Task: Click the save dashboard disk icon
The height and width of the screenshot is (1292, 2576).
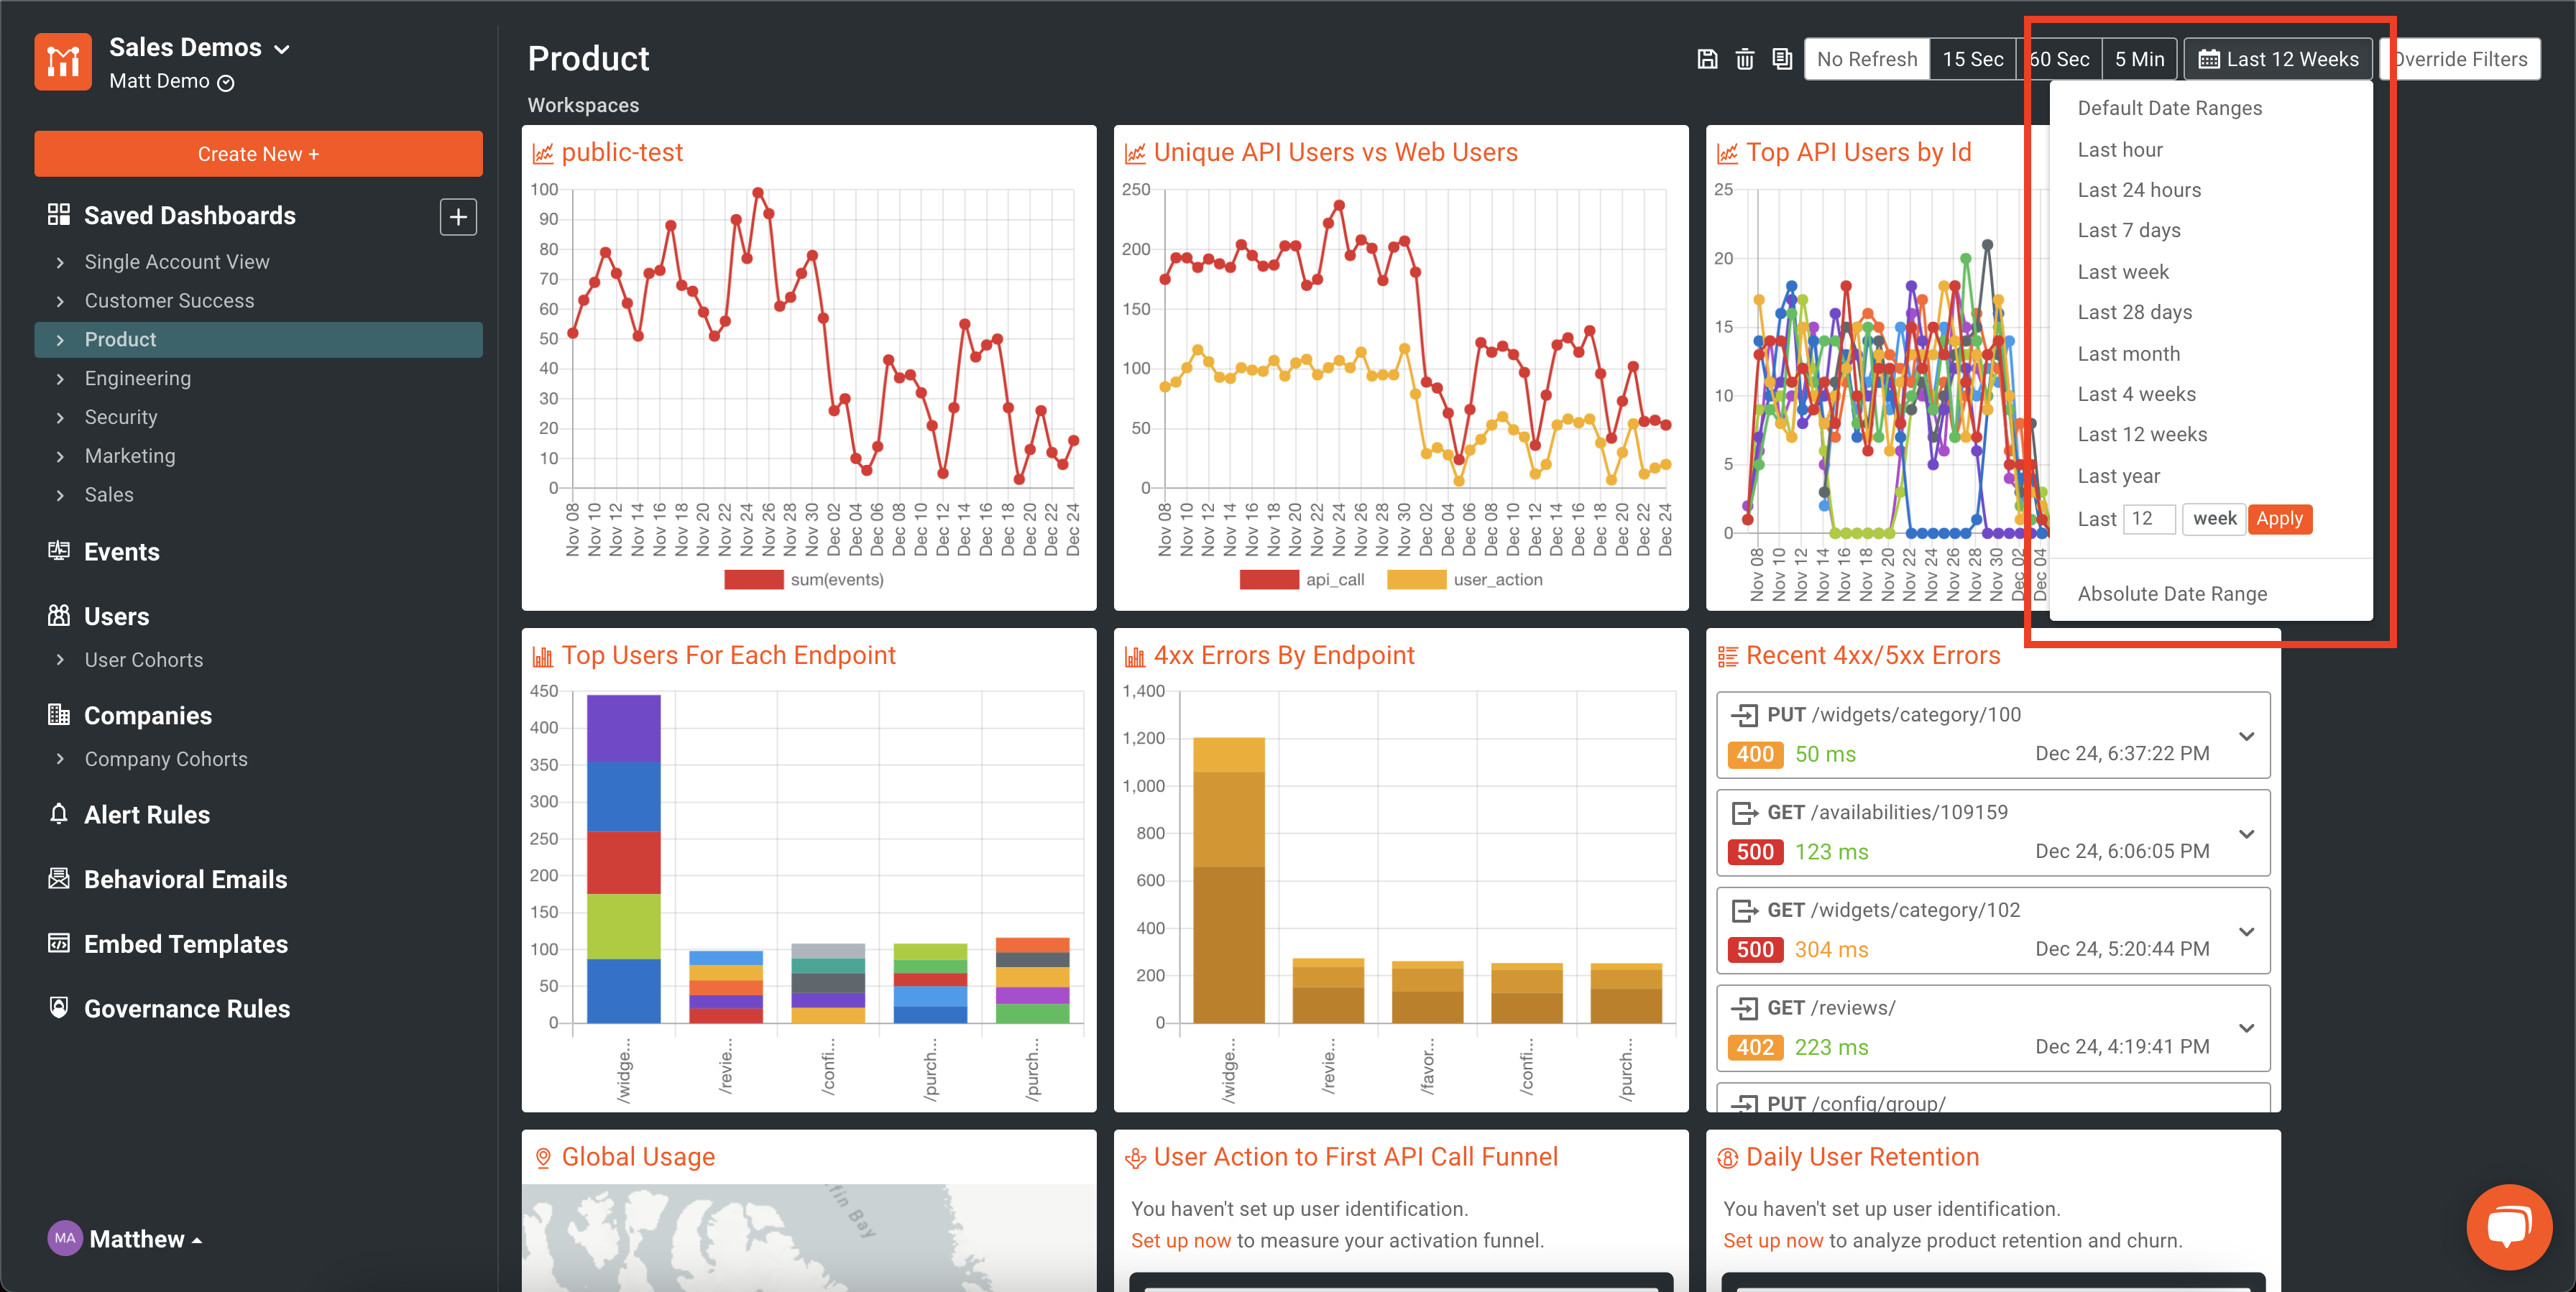Action: pyautogui.click(x=1707, y=58)
